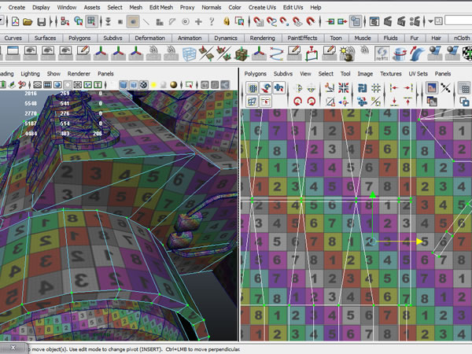Click the make live magnet icon

pyautogui.click(x=311, y=22)
